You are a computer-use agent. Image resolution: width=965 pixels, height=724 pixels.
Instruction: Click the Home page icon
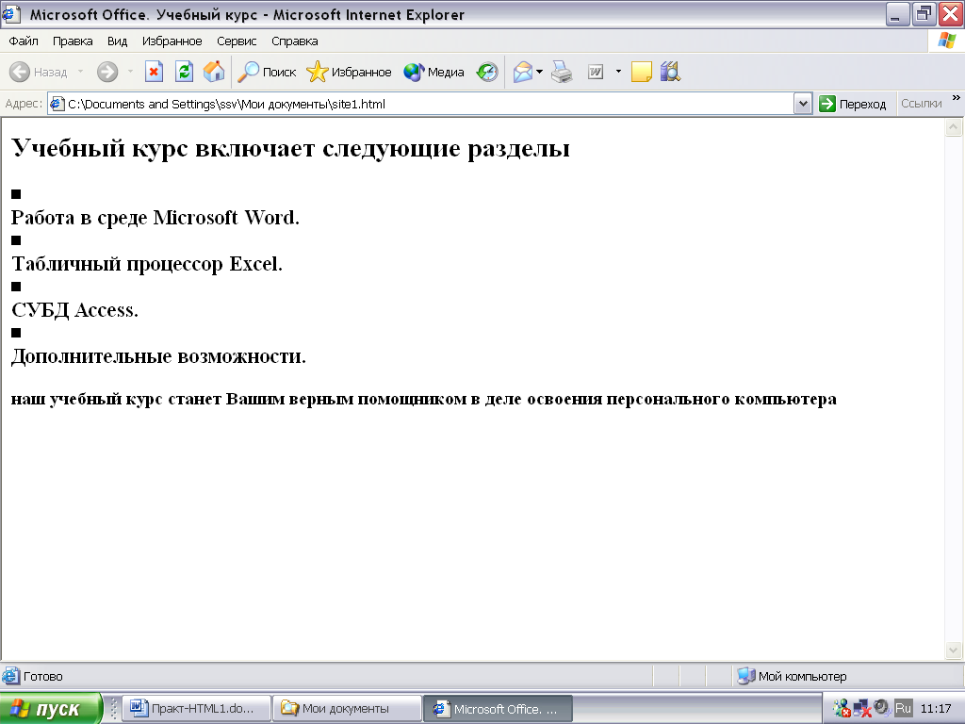tap(214, 72)
